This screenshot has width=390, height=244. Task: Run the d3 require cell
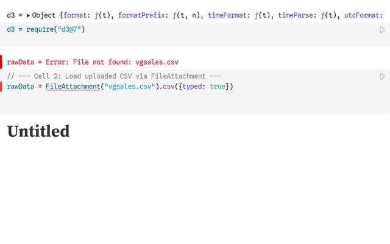(x=382, y=29)
